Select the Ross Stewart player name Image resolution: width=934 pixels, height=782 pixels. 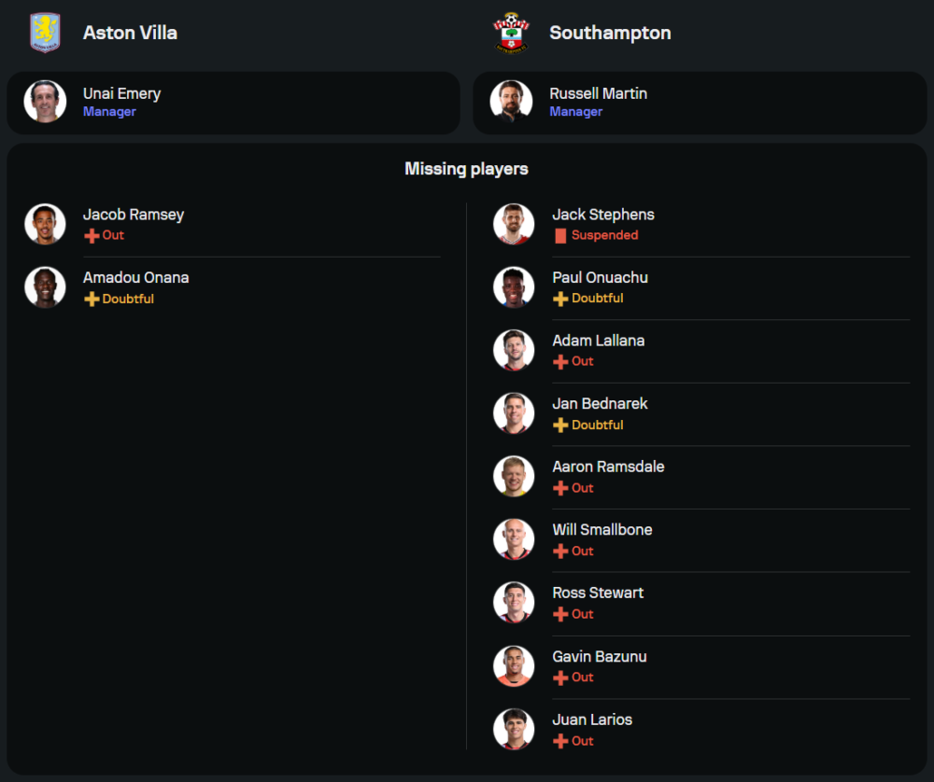[x=598, y=593]
